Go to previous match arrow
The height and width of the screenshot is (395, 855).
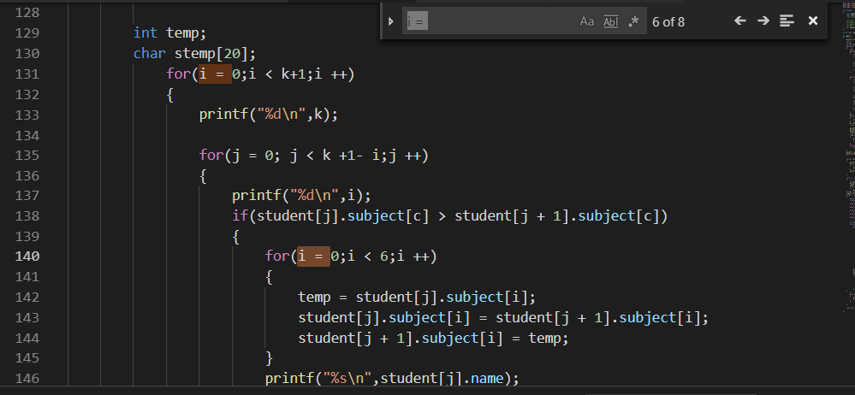pyautogui.click(x=740, y=21)
